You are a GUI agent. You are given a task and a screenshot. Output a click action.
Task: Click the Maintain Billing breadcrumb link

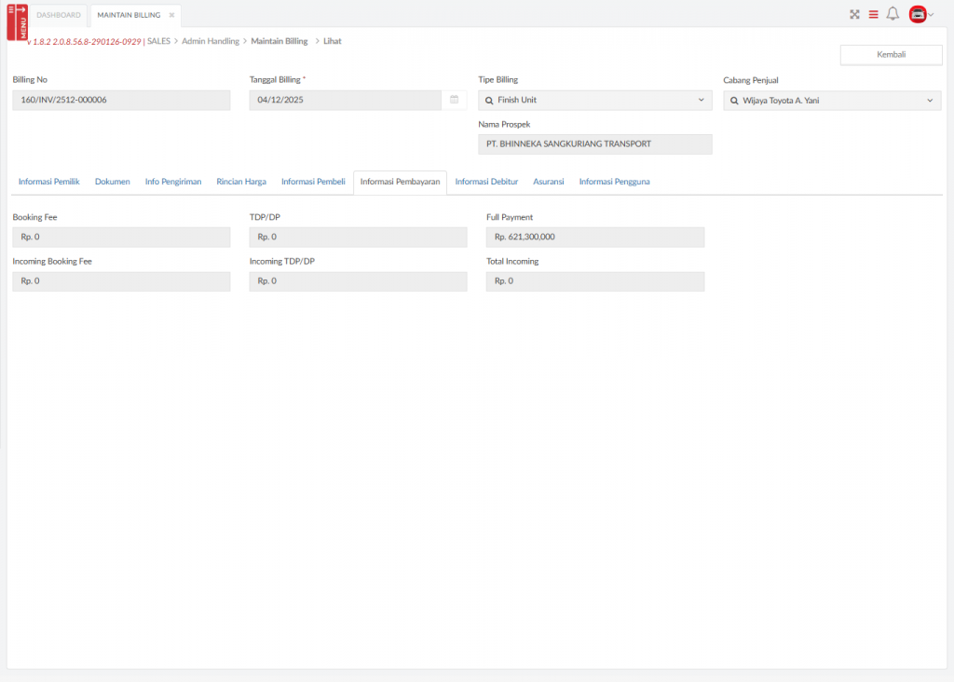[279, 41]
